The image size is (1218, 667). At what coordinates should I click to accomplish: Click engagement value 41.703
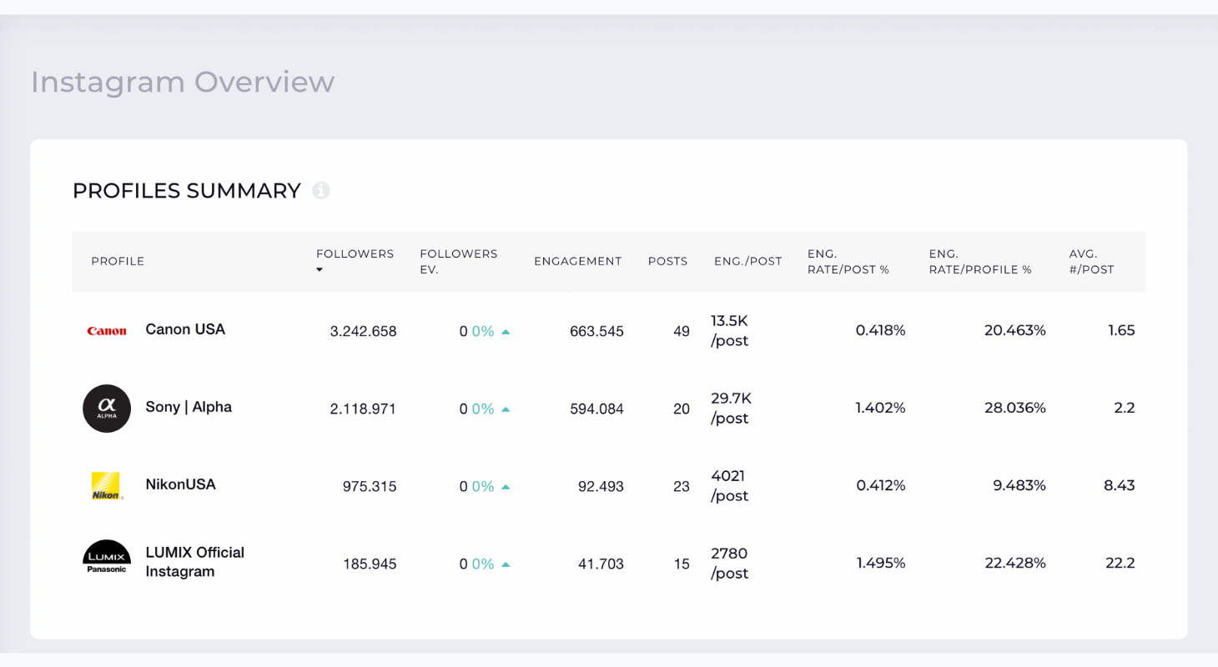[601, 564]
